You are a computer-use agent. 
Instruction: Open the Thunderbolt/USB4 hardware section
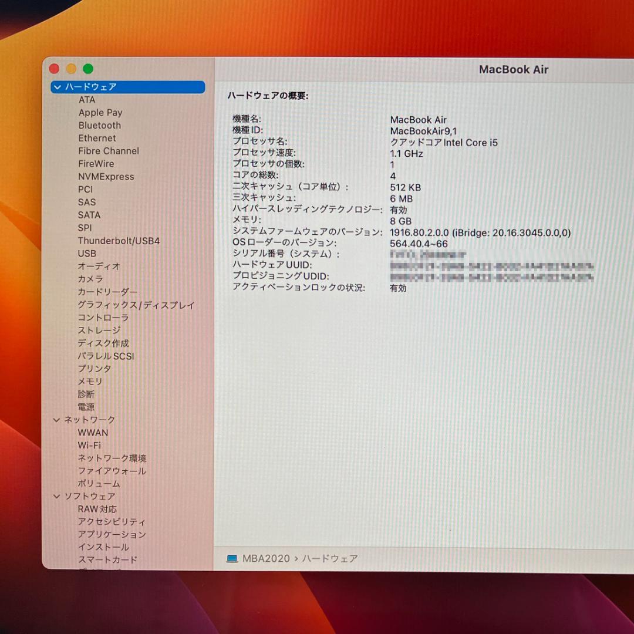click(x=119, y=241)
